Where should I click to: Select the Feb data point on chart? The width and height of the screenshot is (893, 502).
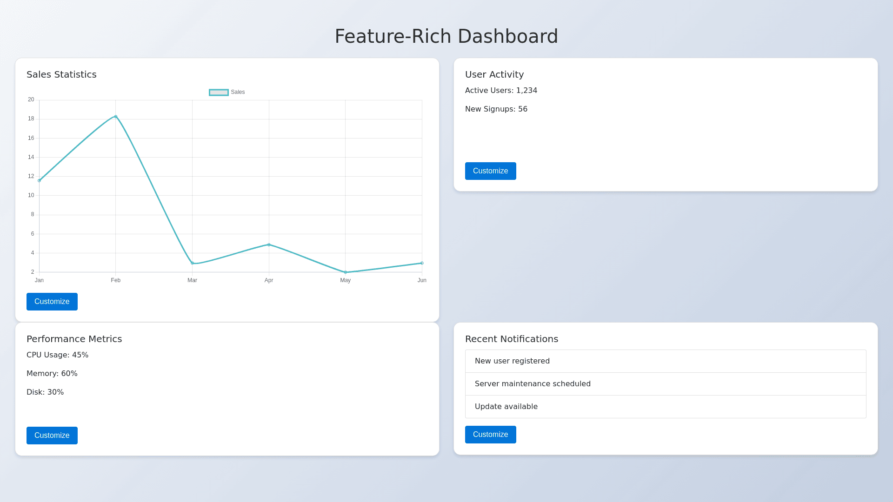tap(116, 117)
